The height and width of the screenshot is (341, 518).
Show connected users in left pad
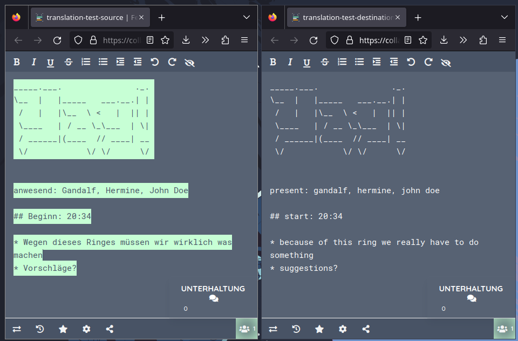point(246,328)
